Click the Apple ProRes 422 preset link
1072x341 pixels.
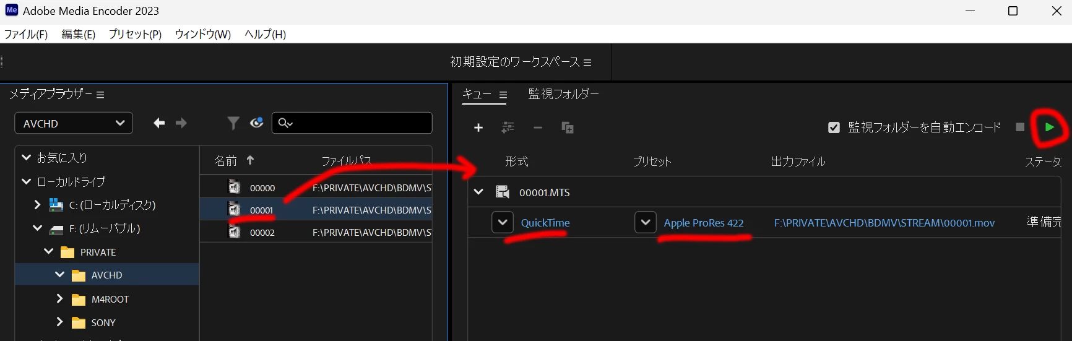tap(704, 223)
